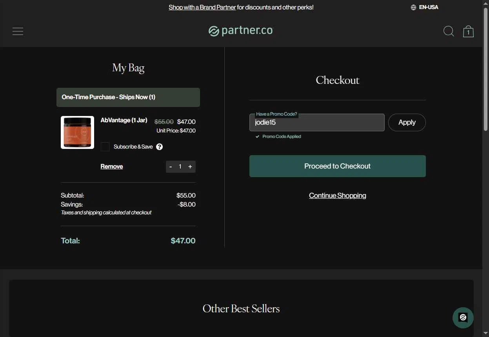Increase AbVantage quantity with plus button
This screenshot has height=337, width=489.
[190, 167]
